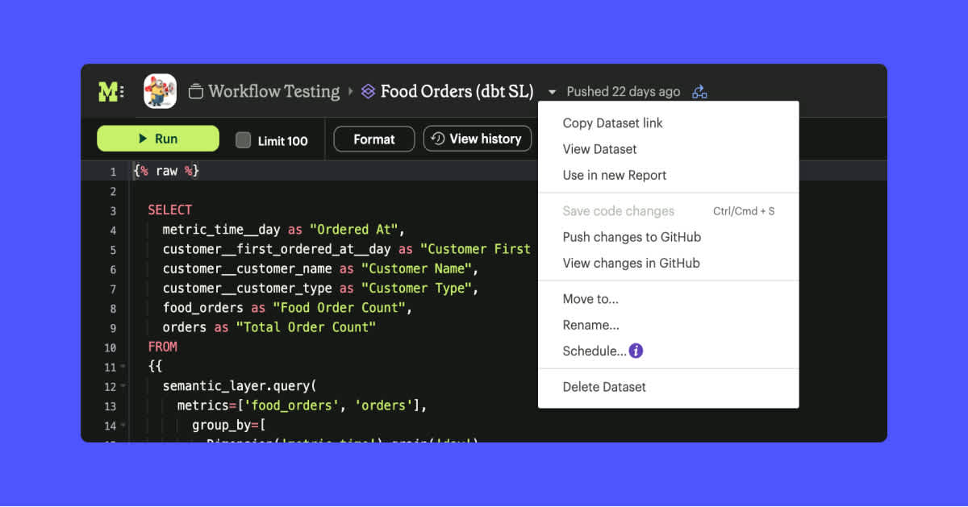This screenshot has width=968, height=507.
Task: Select Move to... in menu
Action: tap(590, 299)
